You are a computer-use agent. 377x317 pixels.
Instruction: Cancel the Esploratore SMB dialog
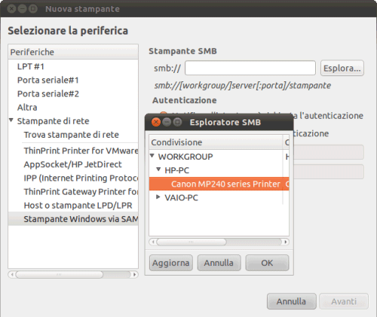(219, 263)
